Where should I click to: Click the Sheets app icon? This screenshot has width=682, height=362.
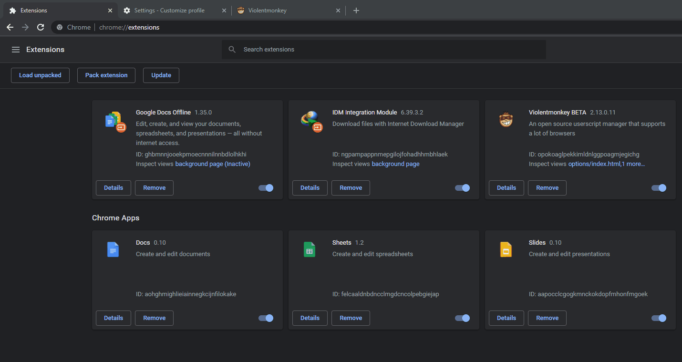coord(310,250)
